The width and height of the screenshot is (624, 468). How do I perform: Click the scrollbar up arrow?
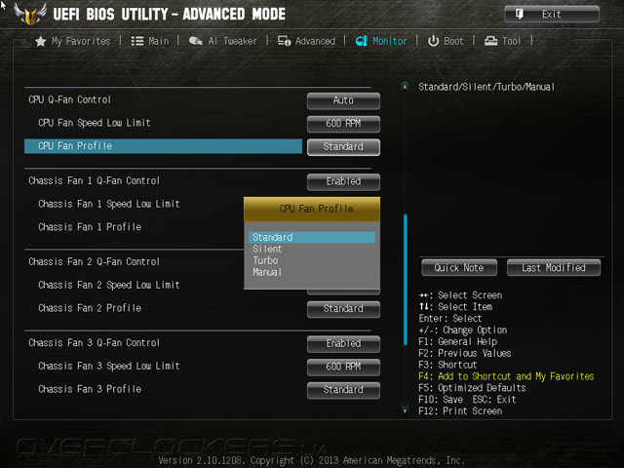click(x=405, y=87)
